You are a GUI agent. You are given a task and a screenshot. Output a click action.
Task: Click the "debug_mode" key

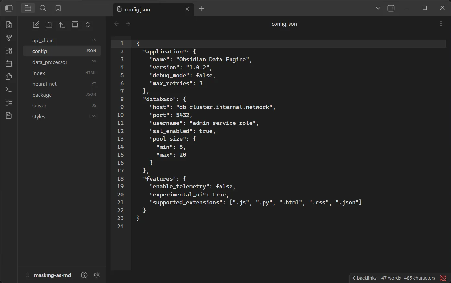[x=169, y=75]
